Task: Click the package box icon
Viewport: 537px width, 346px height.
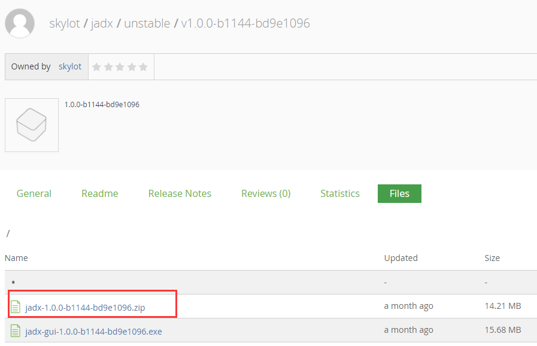Action: pyautogui.click(x=32, y=125)
